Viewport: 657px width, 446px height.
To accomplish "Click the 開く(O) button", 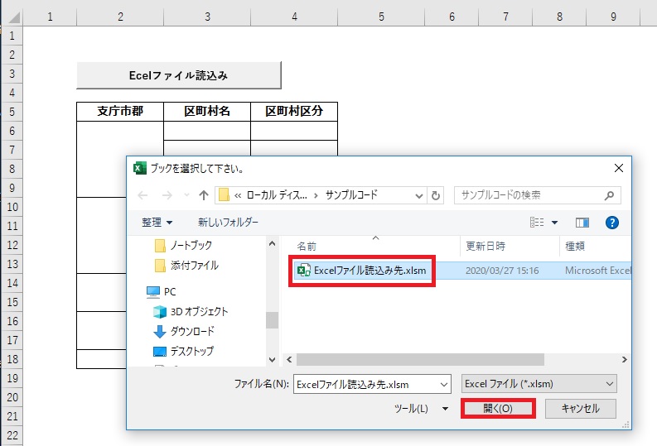I will tap(498, 408).
